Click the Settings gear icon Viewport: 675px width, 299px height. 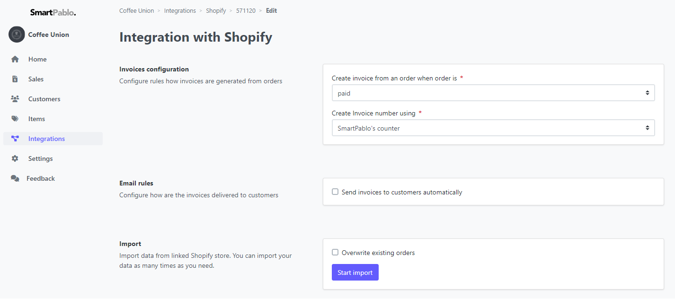tap(15, 158)
